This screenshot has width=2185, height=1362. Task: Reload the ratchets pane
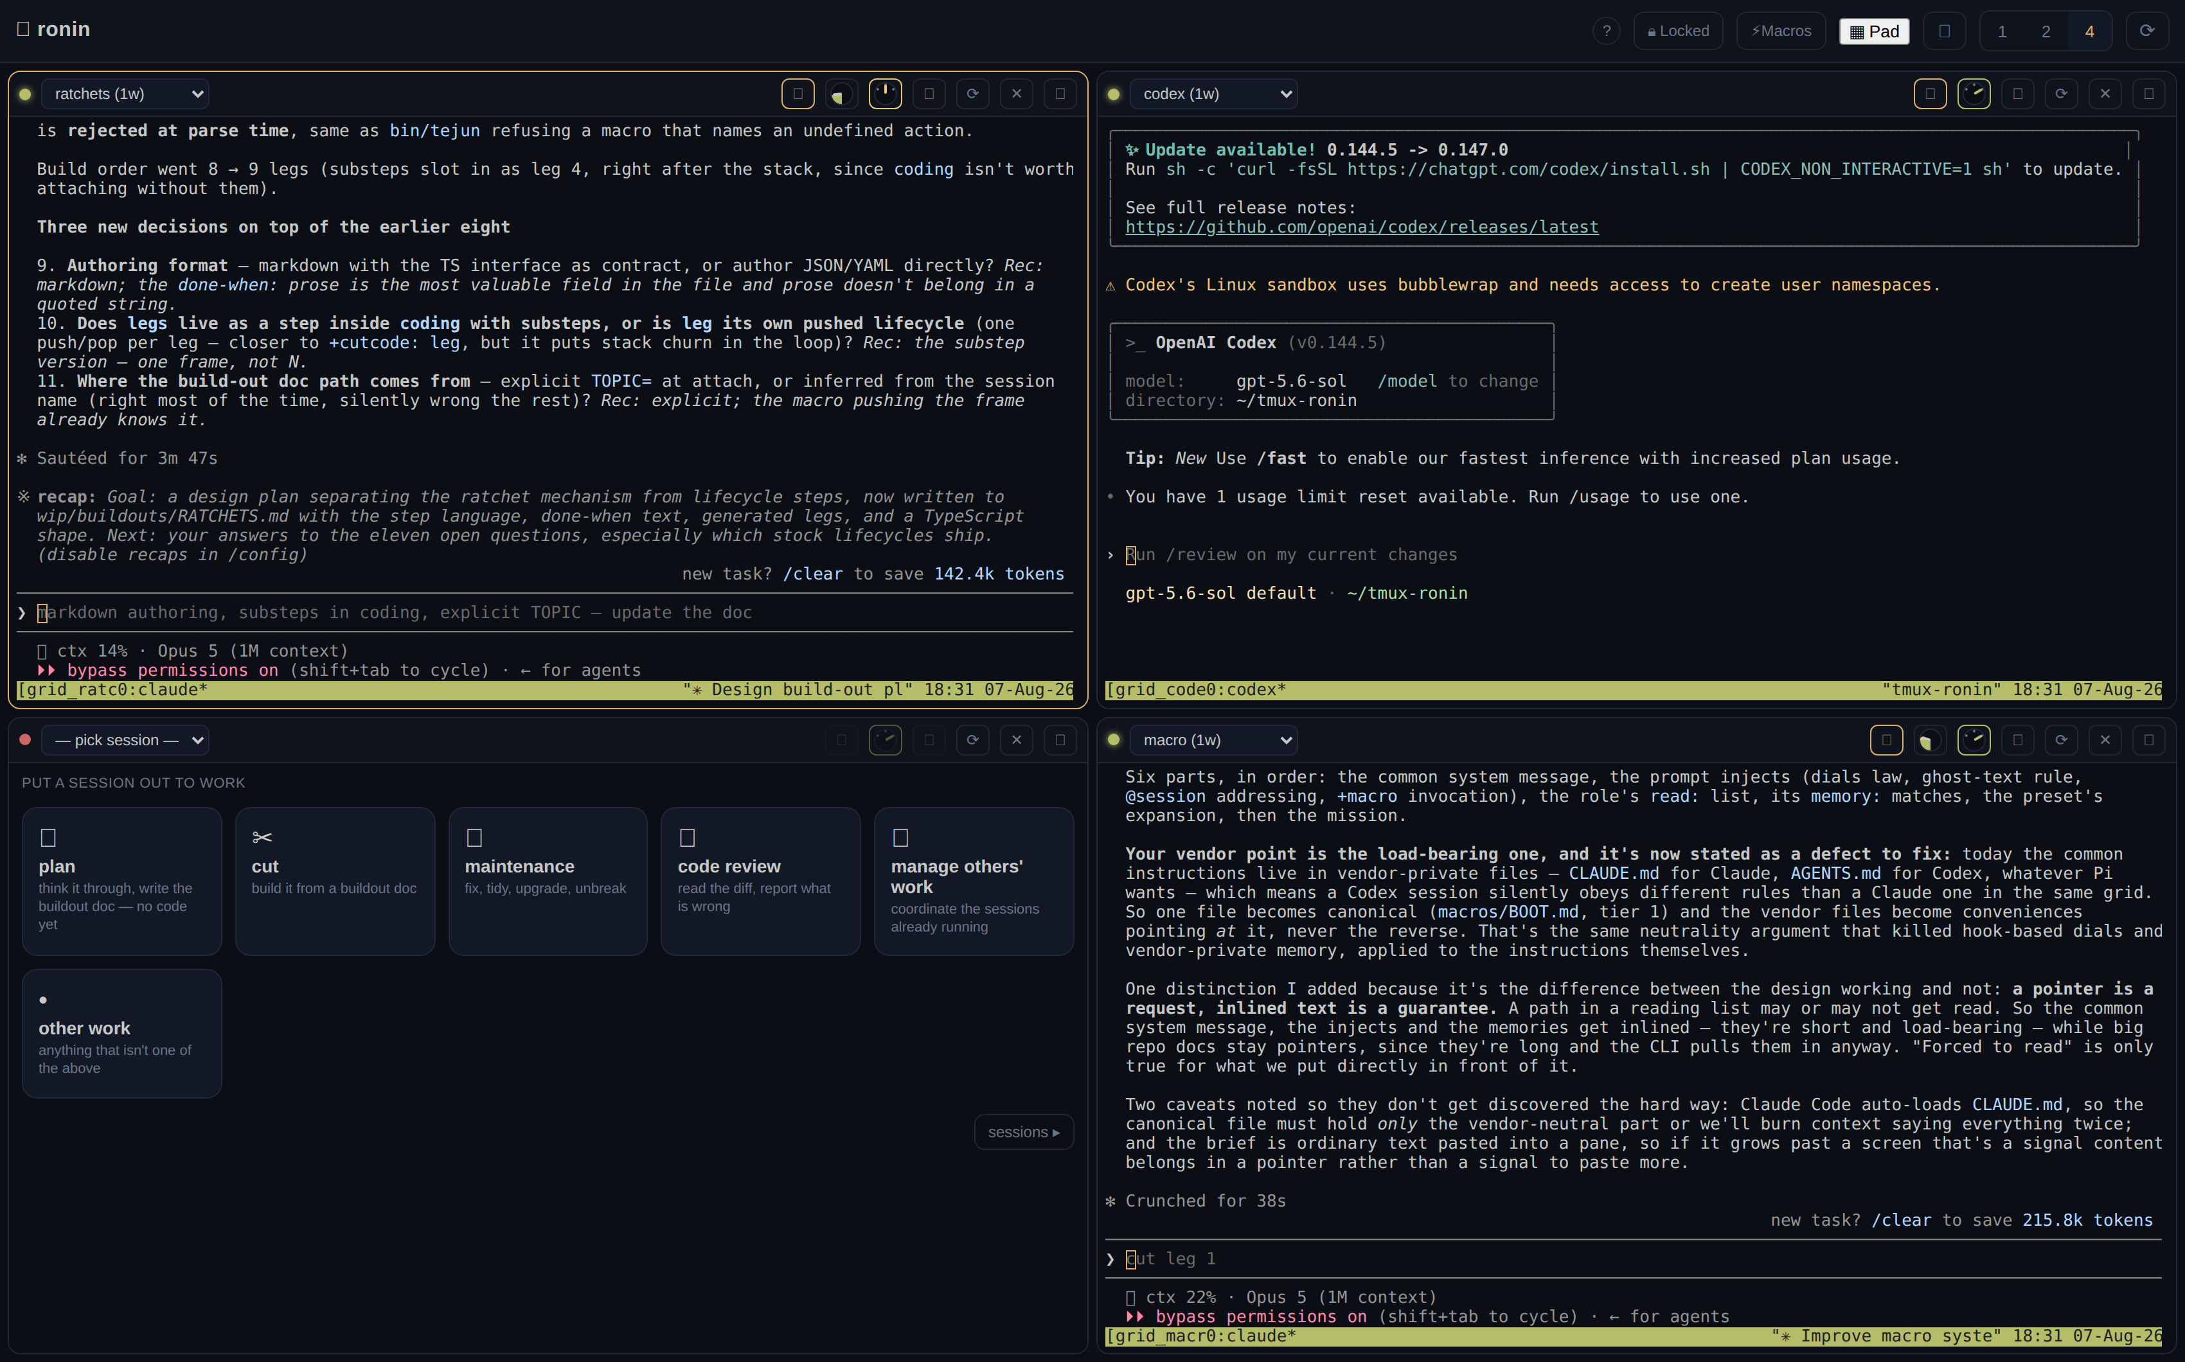click(x=972, y=94)
